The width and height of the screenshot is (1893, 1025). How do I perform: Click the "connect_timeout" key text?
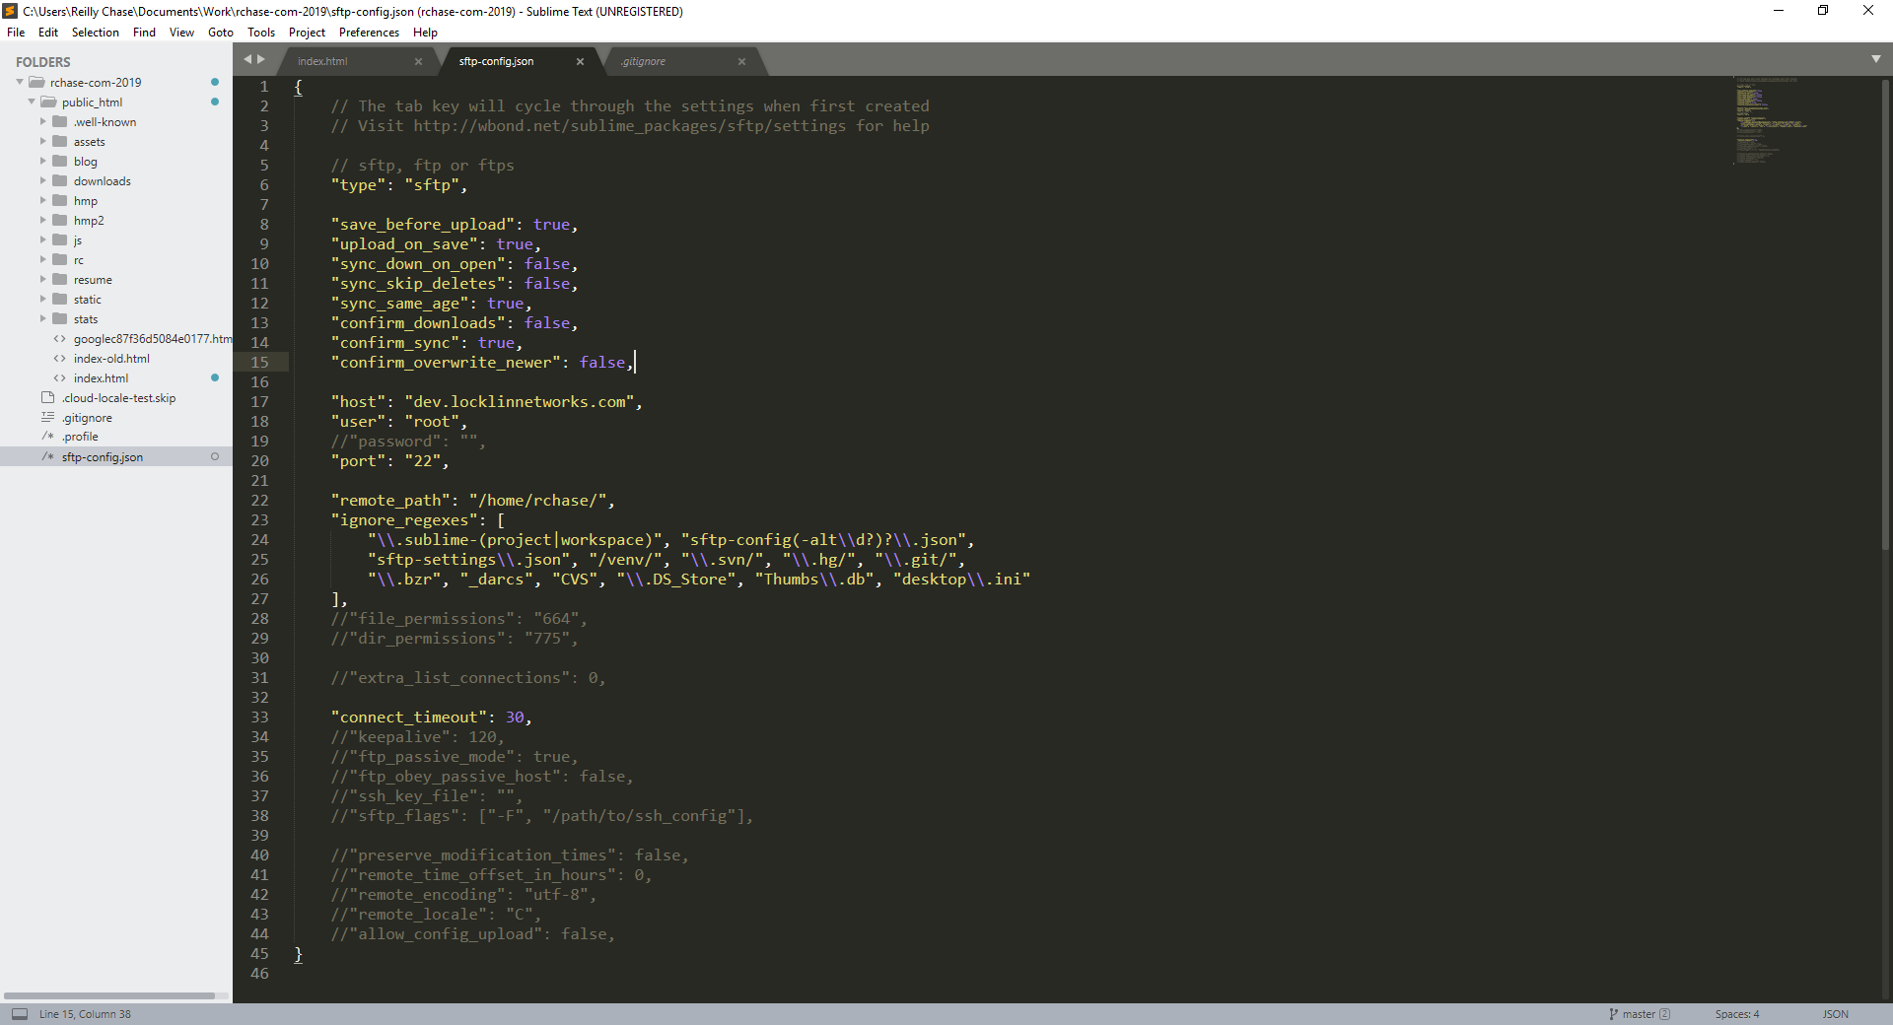(x=409, y=717)
